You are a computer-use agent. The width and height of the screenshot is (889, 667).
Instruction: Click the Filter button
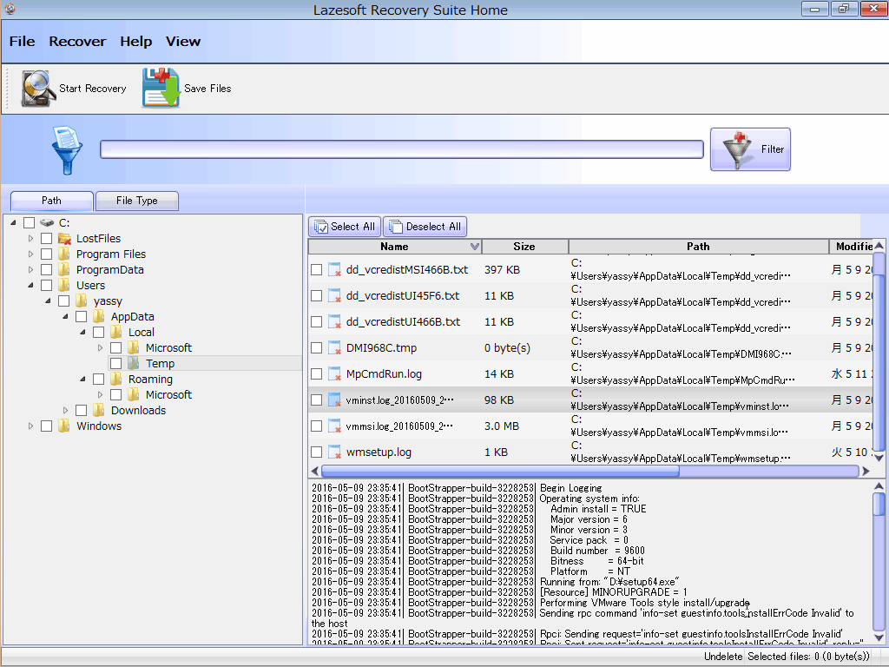coord(750,149)
